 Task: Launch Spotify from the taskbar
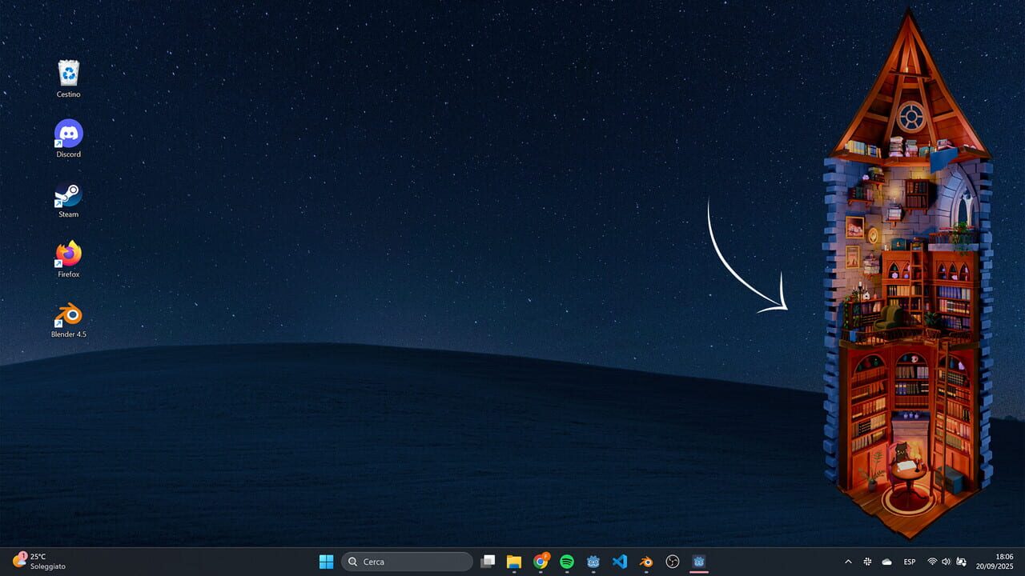[567, 561]
